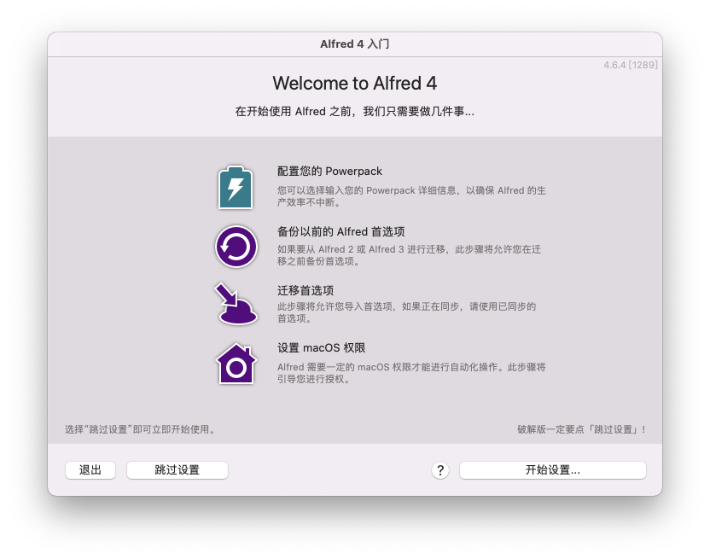710x559 pixels.
Task: Click the 退出 quit button
Action: coord(90,470)
